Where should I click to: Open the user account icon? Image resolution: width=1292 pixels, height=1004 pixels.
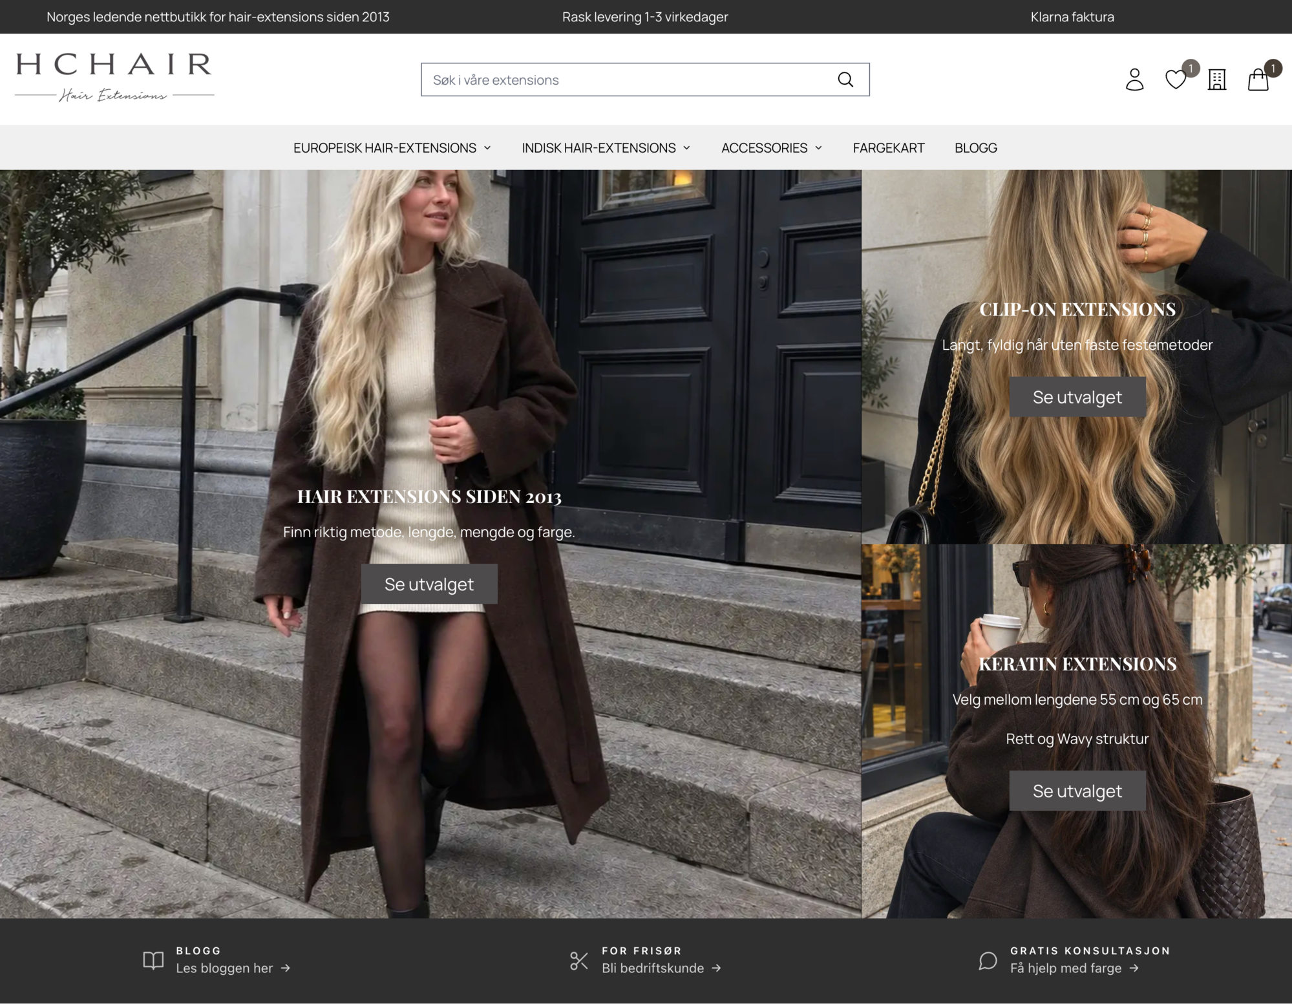[x=1134, y=80]
